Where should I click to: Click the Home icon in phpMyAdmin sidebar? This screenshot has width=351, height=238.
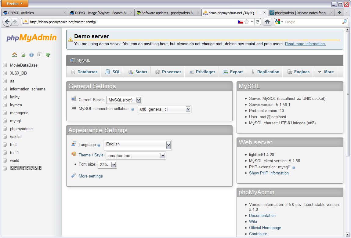click(x=15, y=55)
